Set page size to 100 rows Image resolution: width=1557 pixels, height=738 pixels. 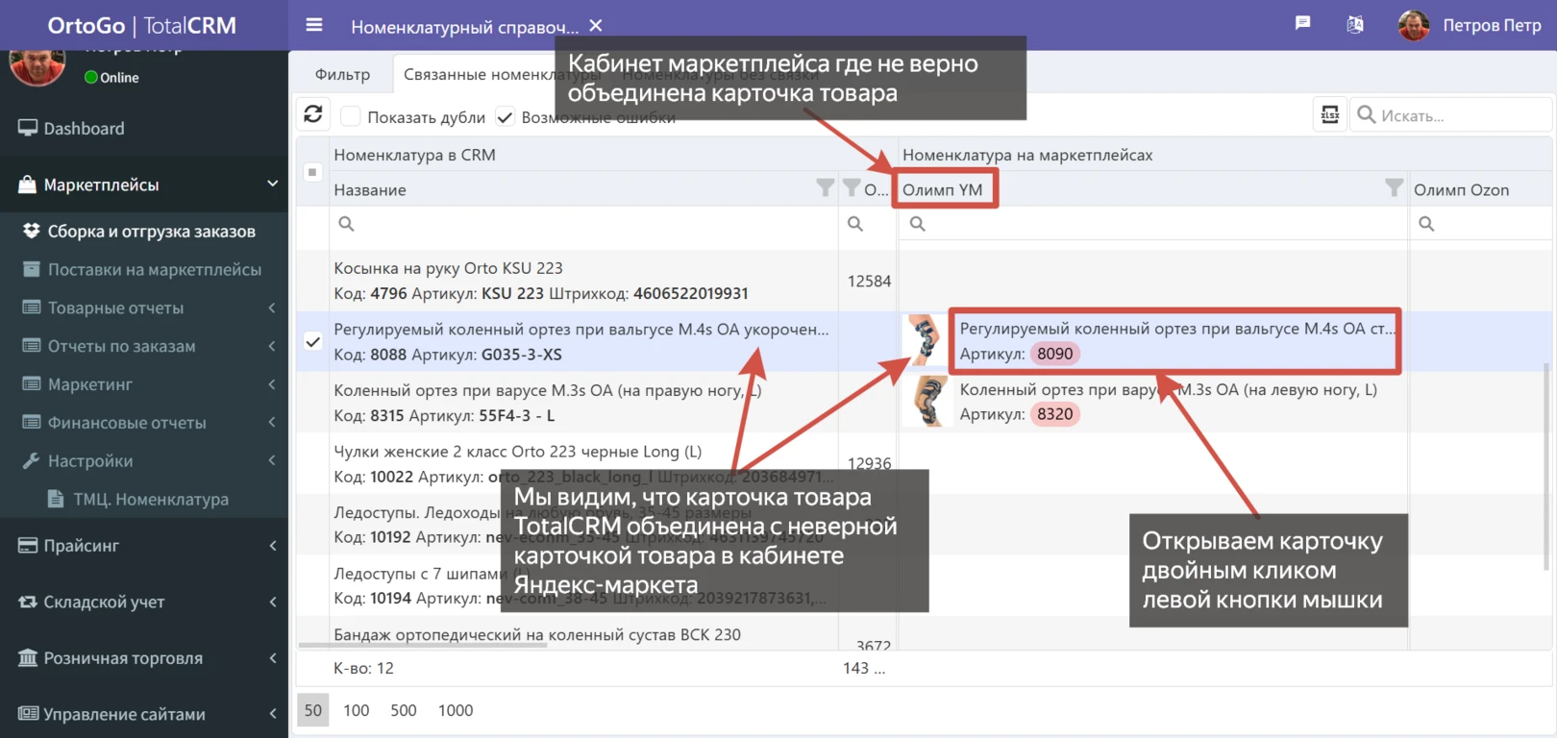(356, 710)
